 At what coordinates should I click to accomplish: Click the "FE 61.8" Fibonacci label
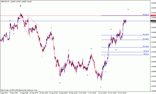click(146, 54)
